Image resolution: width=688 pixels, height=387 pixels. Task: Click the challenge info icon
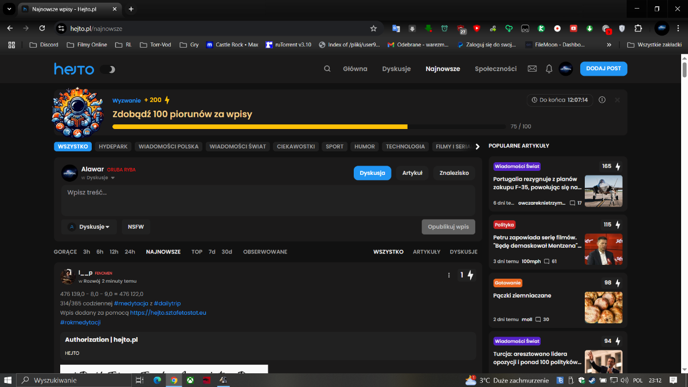pos(602,100)
